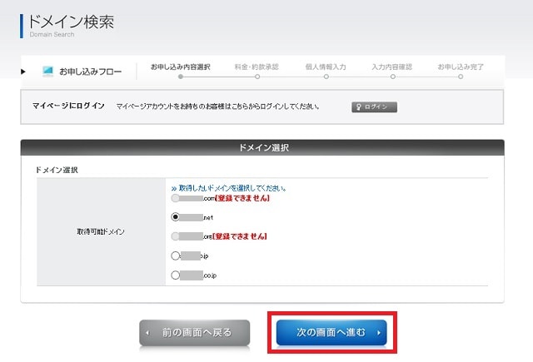533x362 pixels.
Task: Select the .co.jp domain radio button
Action: point(175,275)
